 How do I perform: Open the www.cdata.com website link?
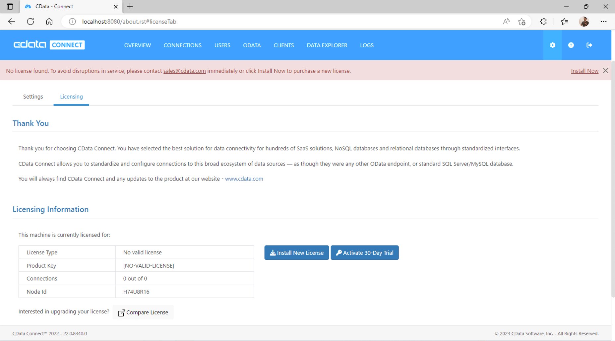click(244, 179)
